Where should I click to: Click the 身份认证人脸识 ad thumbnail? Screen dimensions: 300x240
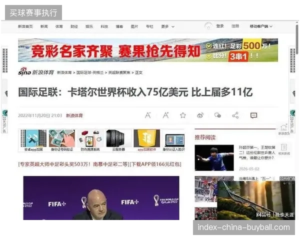[173, 140]
